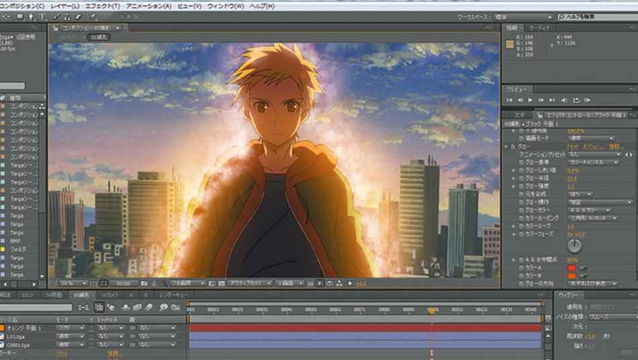Click the eyedropper next to カラーA
This screenshot has width=638, height=360.
click(583, 268)
